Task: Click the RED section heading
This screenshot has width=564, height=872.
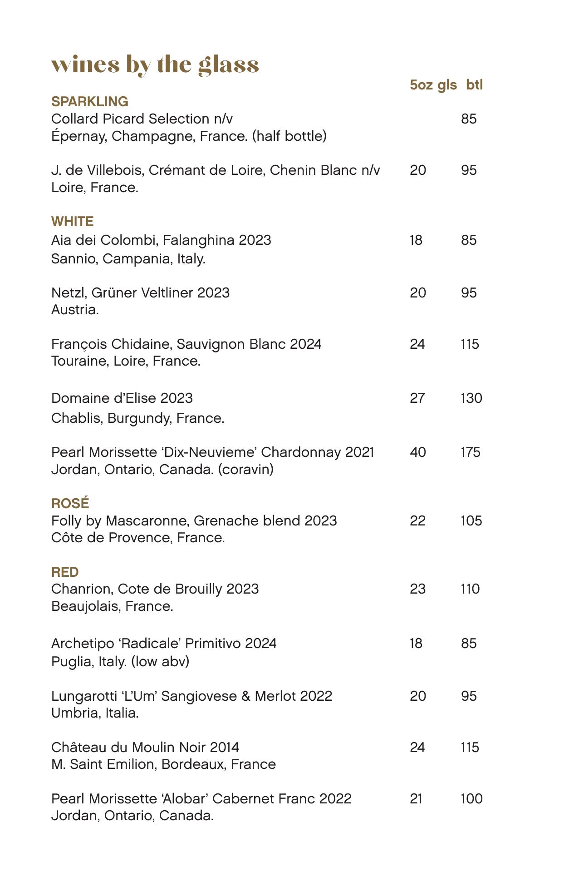Action: point(65,572)
